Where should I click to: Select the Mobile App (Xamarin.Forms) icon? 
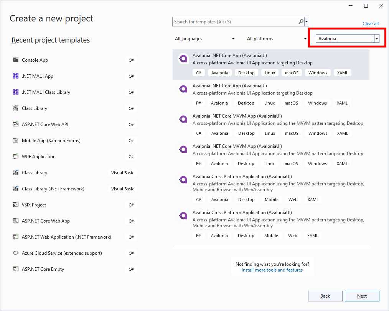point(16,140)
